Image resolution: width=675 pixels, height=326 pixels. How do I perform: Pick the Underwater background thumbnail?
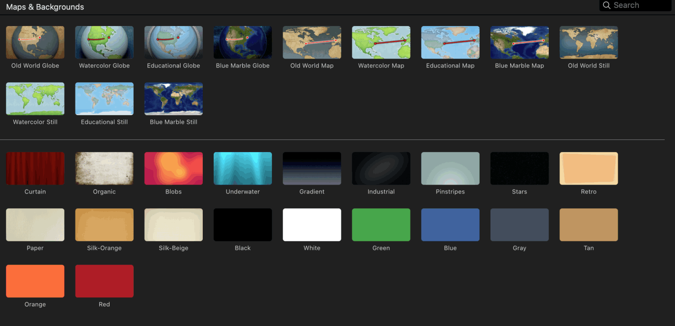pyautogui.click(x=242, y=168)
